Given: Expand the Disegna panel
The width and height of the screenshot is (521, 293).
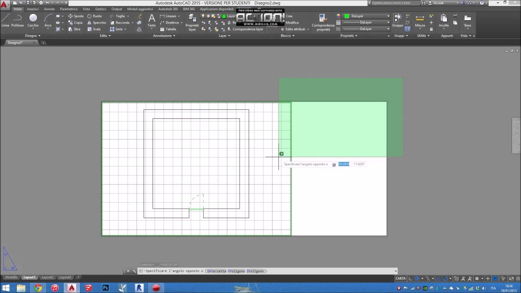Looking at the screenshot, I should click(x=33, y=36).
